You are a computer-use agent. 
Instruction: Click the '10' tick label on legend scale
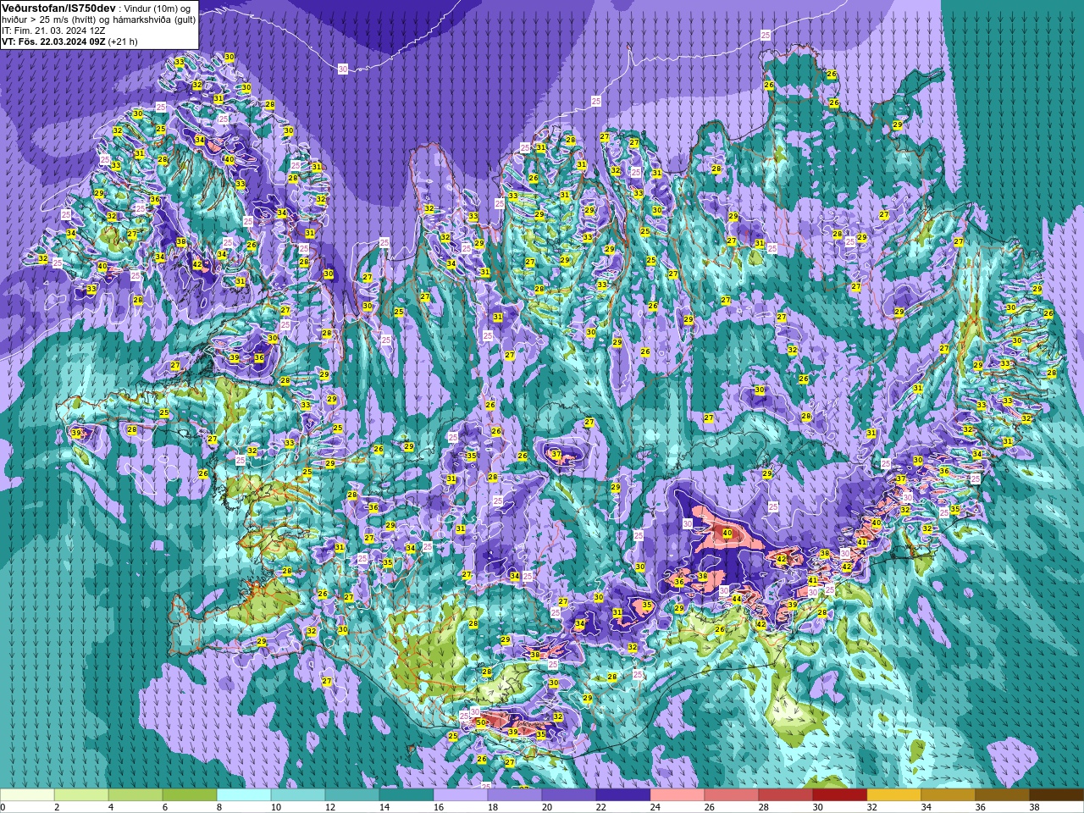(276, 807)
